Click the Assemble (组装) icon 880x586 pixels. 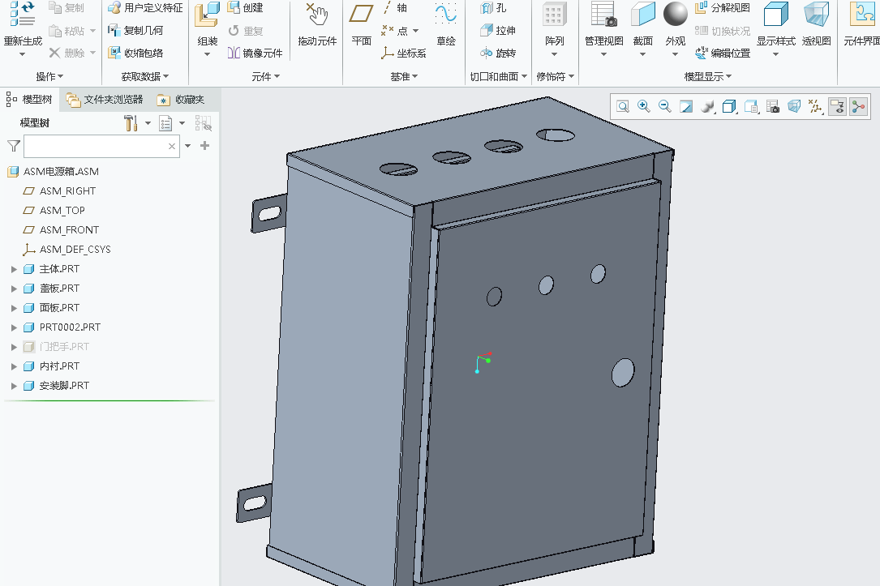pyautogui.click(x=207, y=15)
